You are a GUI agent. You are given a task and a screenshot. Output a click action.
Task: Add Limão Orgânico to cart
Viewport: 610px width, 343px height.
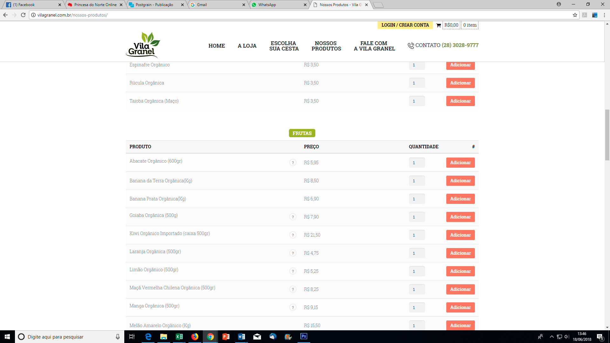[x=460, y=271]
